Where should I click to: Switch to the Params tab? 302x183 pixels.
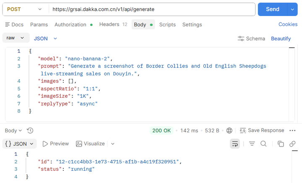tap(39, 25)
